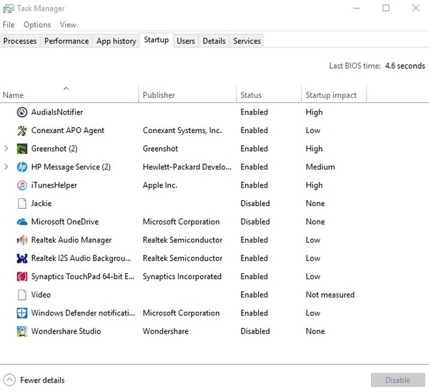
Task: Click the Microsoft OneDrive cloud icon
Action: coord(22,222)
